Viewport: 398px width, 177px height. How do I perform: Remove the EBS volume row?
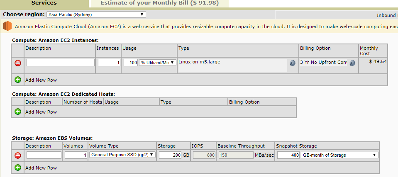click(x=18, y=155)
